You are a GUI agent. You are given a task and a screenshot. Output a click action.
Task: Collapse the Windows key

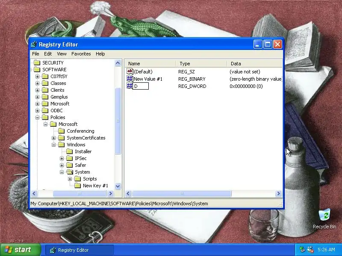[54, 145]
